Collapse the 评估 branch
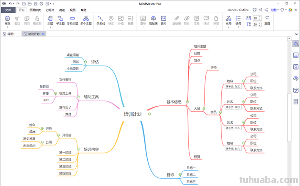 coord(86,62)
